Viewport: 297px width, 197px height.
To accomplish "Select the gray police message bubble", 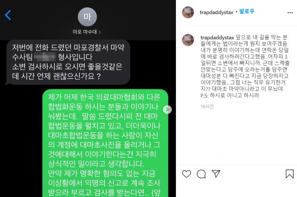I will click(68, 62).
